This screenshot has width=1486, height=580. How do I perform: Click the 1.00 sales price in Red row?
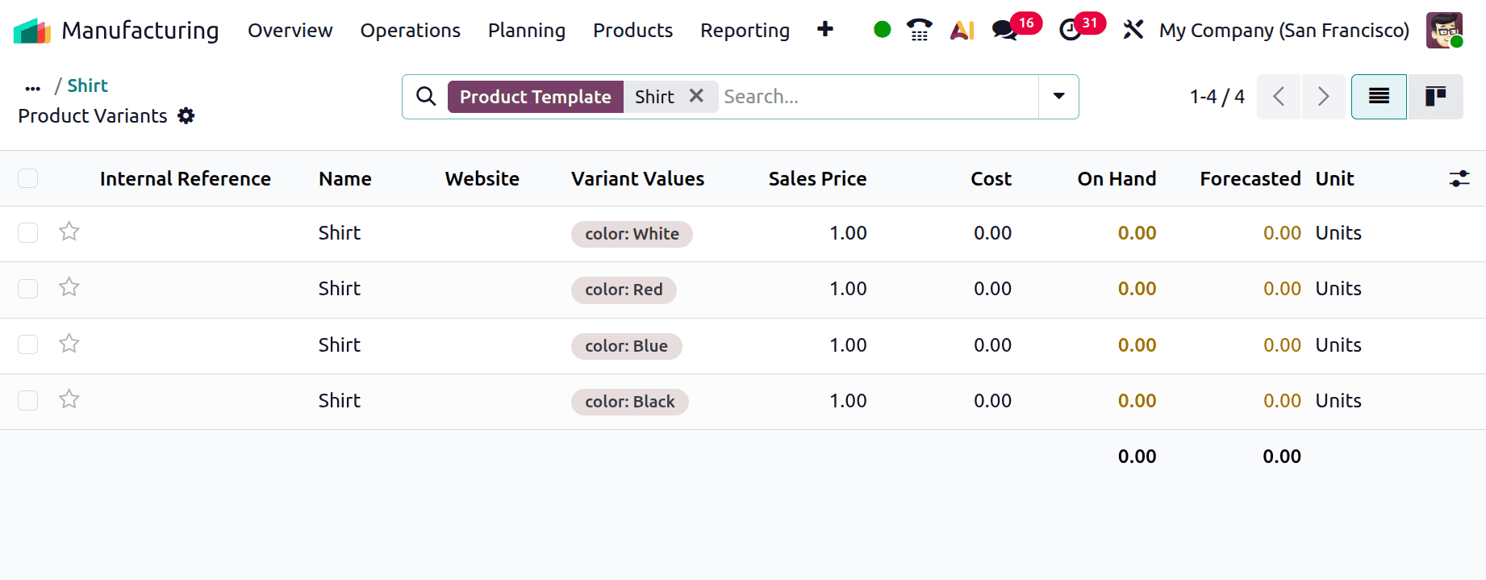click(848, 289)
